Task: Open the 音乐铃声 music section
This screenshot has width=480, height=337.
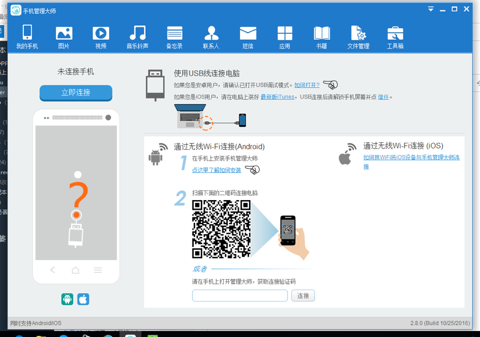Action: point(137,37)
